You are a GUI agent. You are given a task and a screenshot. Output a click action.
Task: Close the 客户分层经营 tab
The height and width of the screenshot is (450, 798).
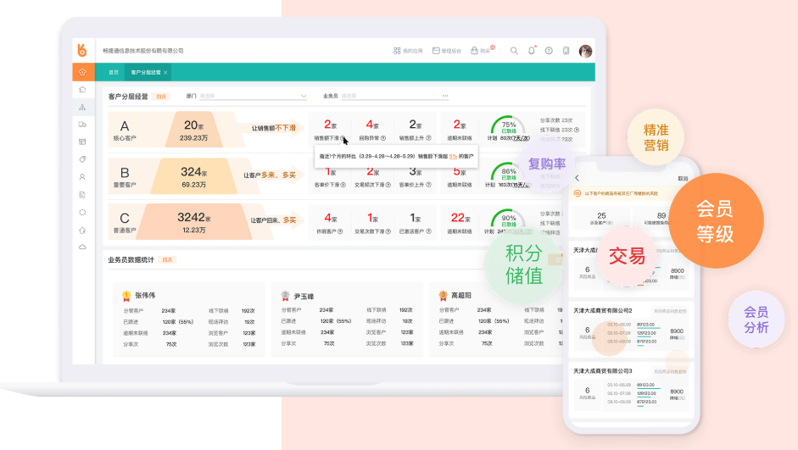[x=165, y=73]
